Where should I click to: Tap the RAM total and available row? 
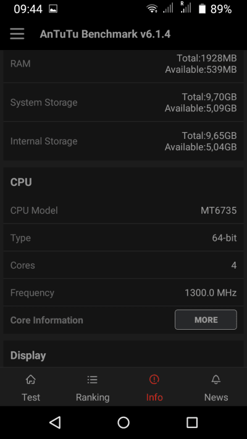pyautogui.click(x=124, y=64)
